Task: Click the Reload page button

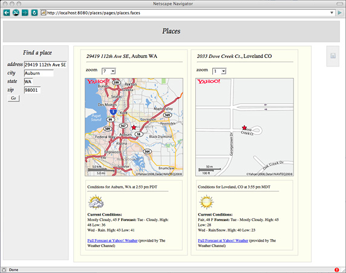Action: 34,13
